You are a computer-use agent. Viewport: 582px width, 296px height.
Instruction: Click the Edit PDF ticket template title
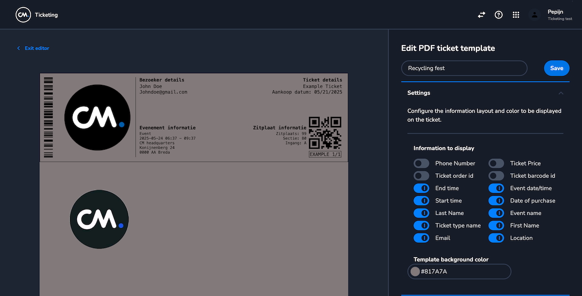(x=448, y=48)
